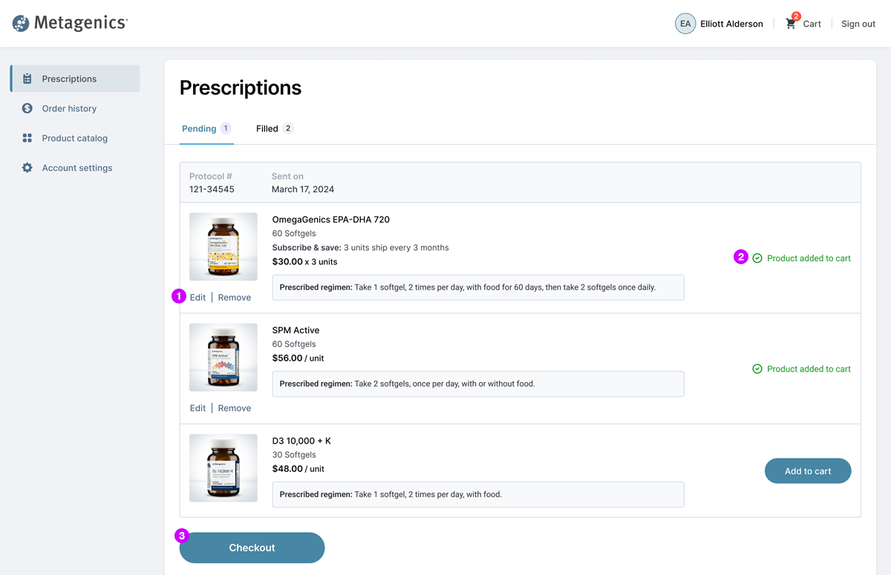Screen dimensions: 891x575
Task: Click the OmegaGenics added-to-cart checkmark icon
Action: [757, 258]
